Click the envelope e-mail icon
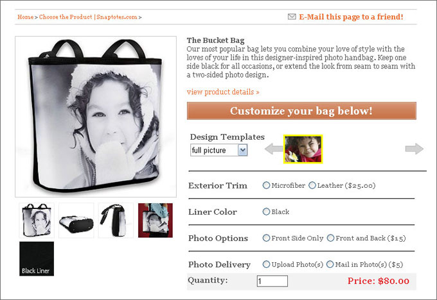This screenshot has height=300, width=437. [292, 17]
